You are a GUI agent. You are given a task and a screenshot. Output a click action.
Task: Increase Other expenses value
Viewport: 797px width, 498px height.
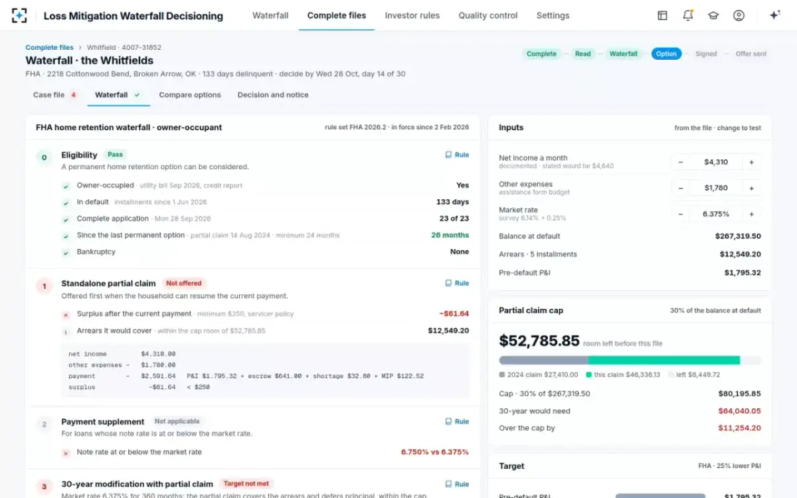tap(752, 188)
